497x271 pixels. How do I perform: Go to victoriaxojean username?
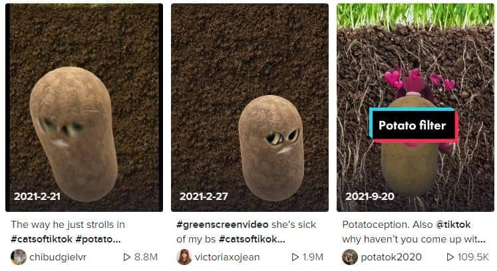[228, 257]
